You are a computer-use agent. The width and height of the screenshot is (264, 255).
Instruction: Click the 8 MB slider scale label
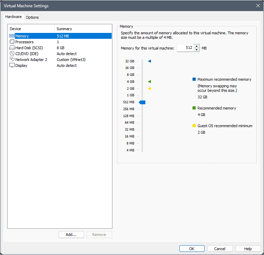coord(130,143)
